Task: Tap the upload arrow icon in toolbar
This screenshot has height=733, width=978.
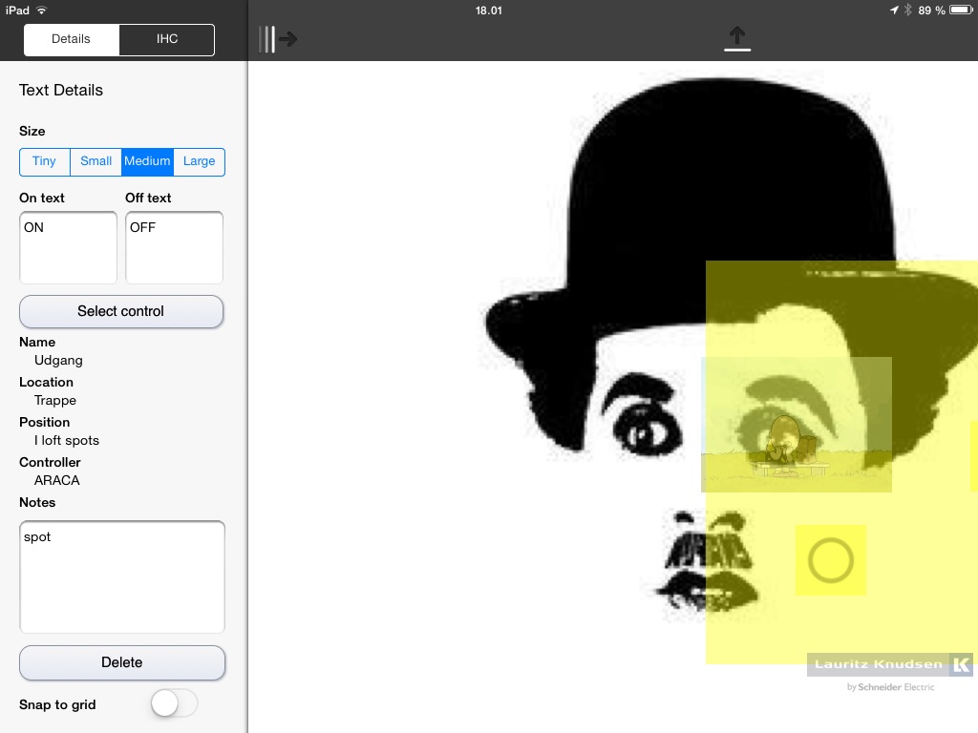Action: (x=737, y=38)
